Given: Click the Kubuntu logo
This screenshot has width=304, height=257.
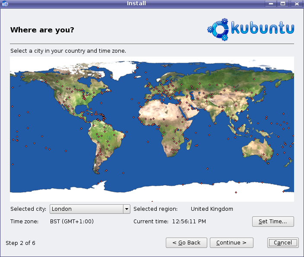Looking at the screenshot, I should (251, 29).
